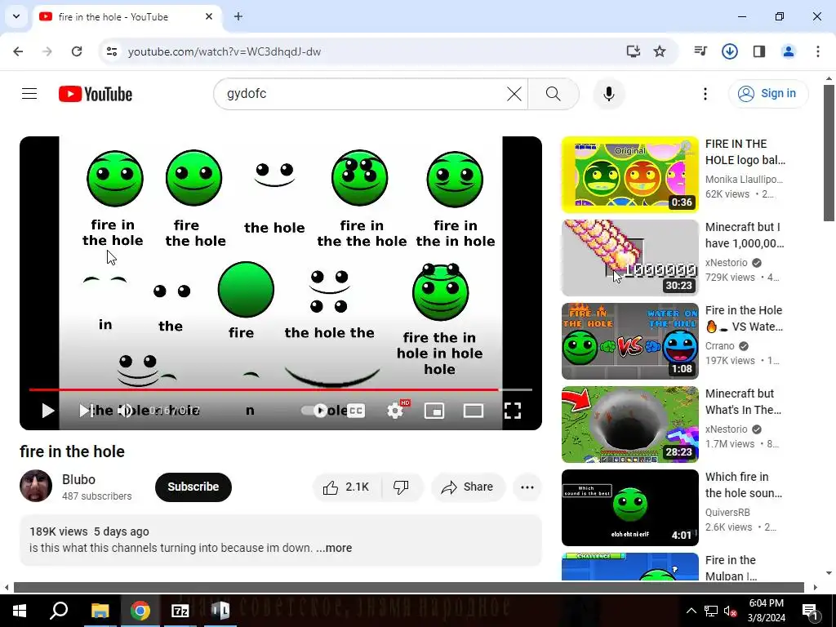Open media controls in Chrome toolbar
The image size is (836, 627).
tap(700, 51)
